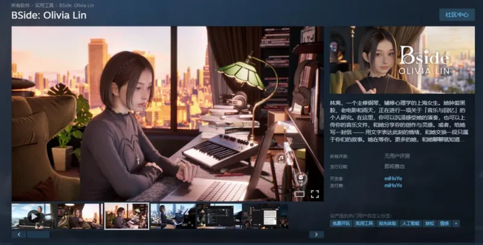Switch viewer to theater mode rectangle icon
483x245 pixels.
tap(299, 194)
